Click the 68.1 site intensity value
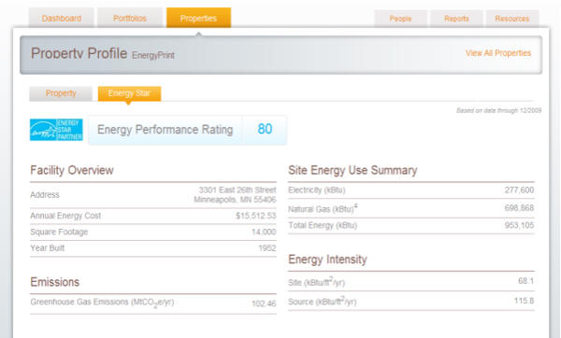The image size is (561, 338). (525, 281)
